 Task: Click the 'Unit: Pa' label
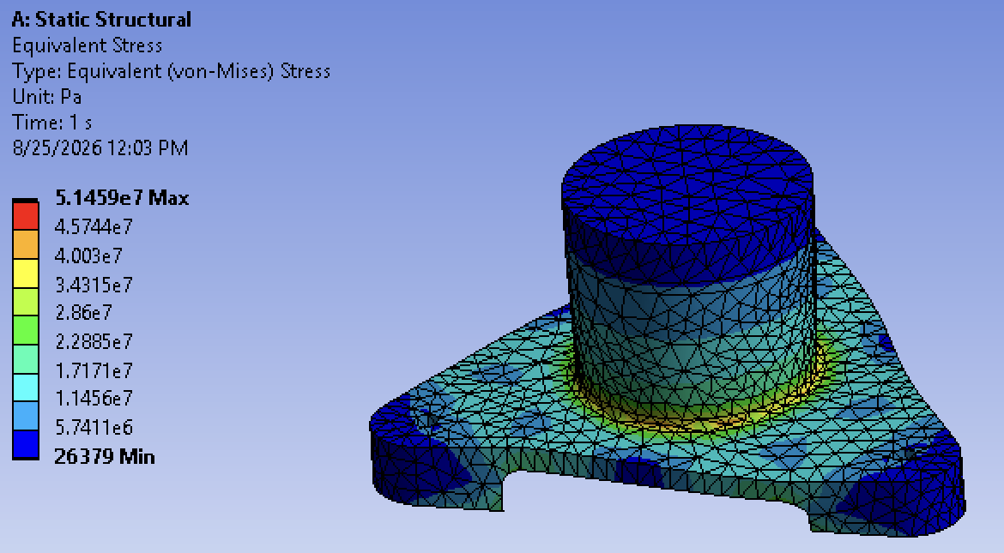click(46, 97)
